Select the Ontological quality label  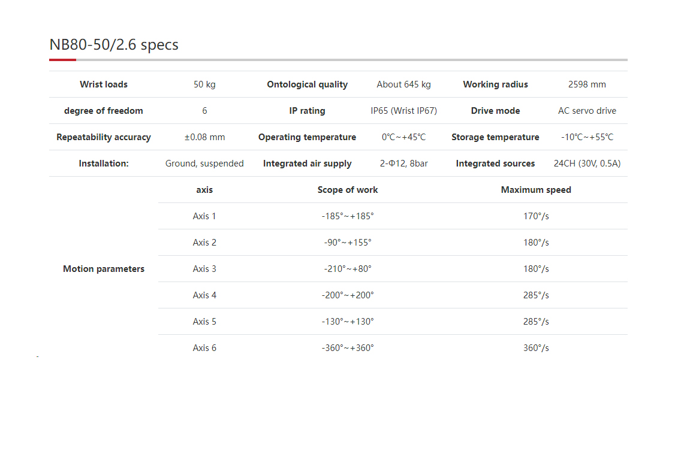tap(307, 84)
